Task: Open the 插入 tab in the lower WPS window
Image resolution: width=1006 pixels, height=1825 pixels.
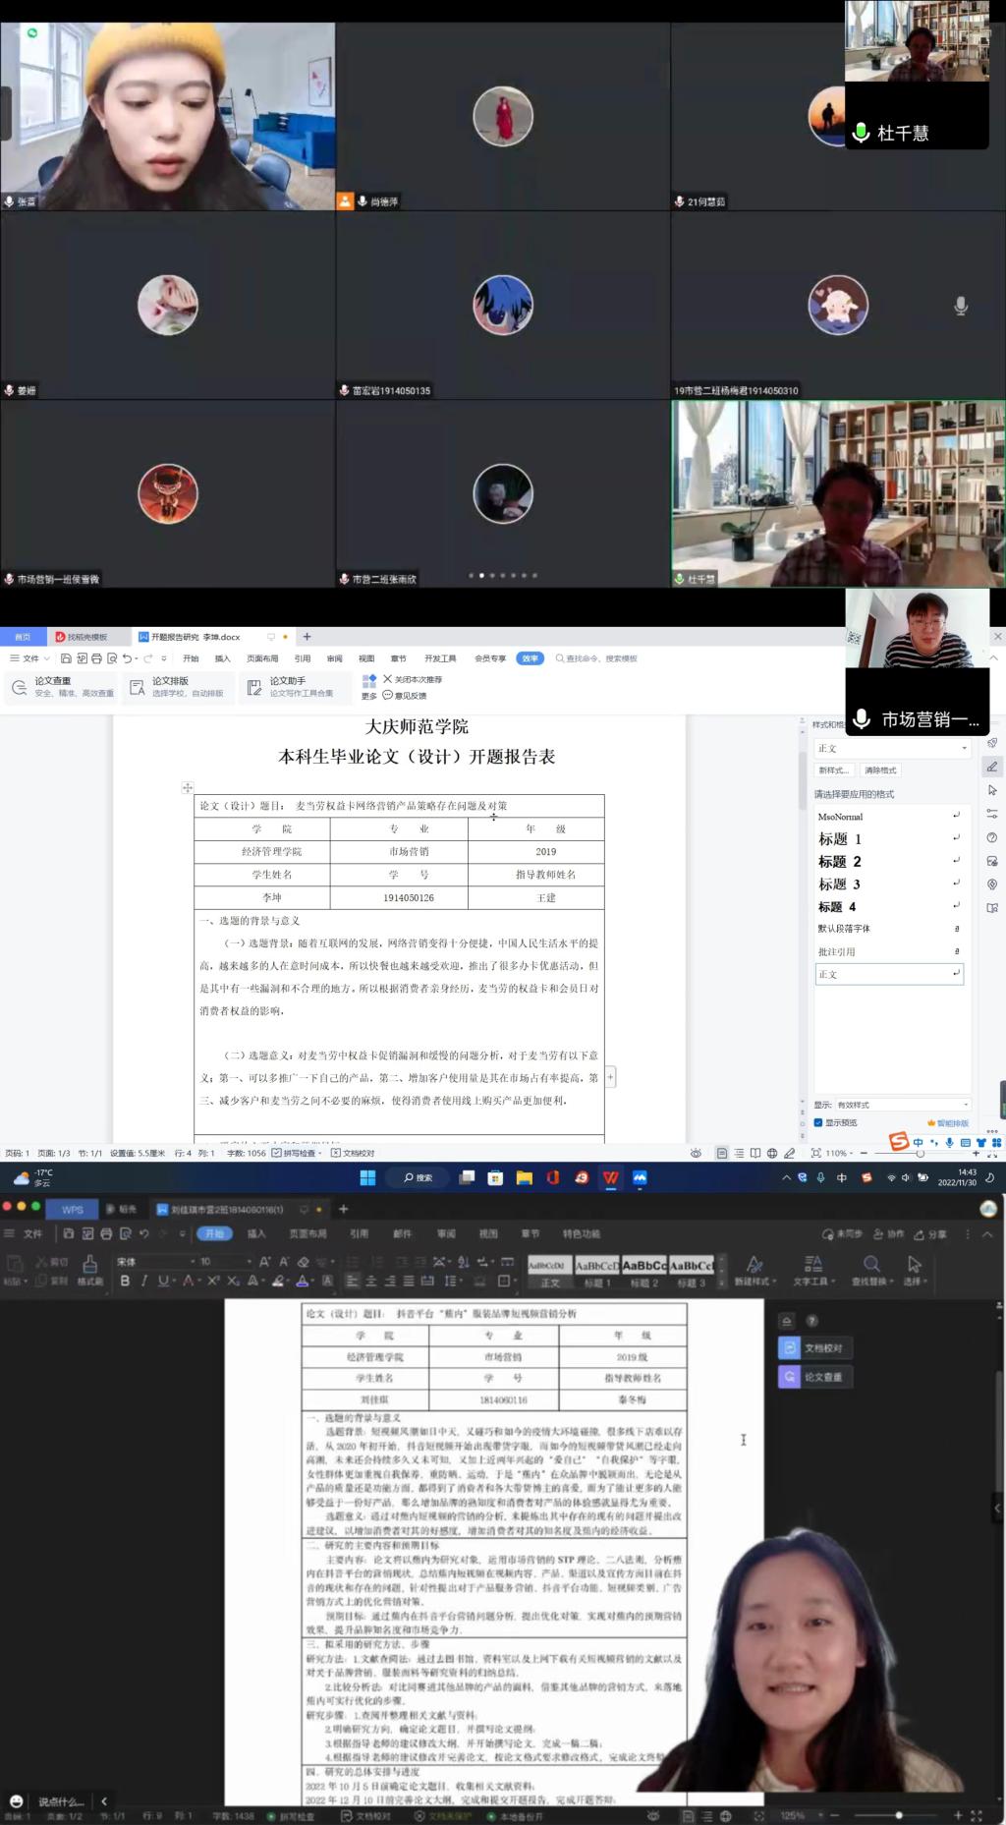Action: click(256, 1233)
